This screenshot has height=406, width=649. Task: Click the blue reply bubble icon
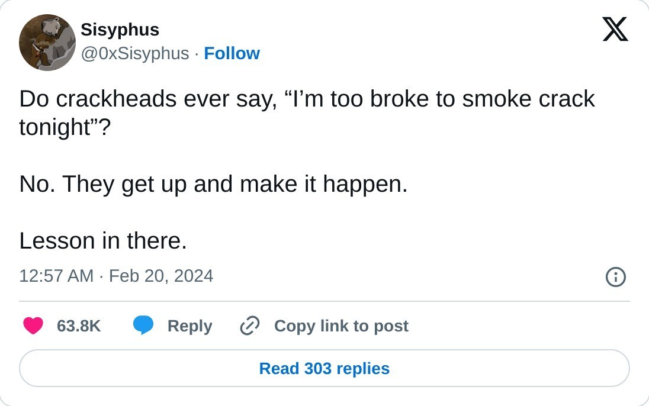coord(143,326)
